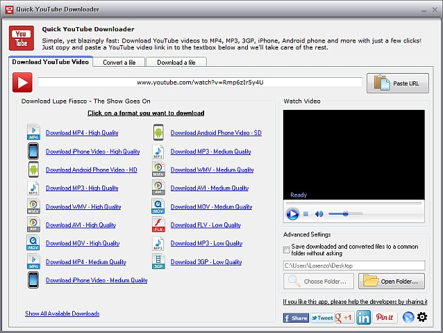Image resolution: width=443 pixels, height=333 pixels.
Task: Share via LinkedIn icon
Action: point(363,318)
